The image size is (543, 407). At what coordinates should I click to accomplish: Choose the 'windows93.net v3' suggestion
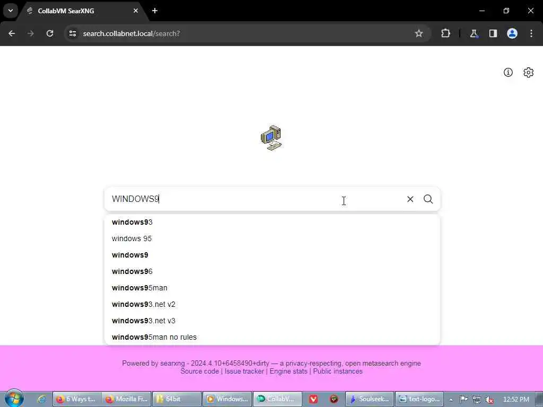point(272,321)
